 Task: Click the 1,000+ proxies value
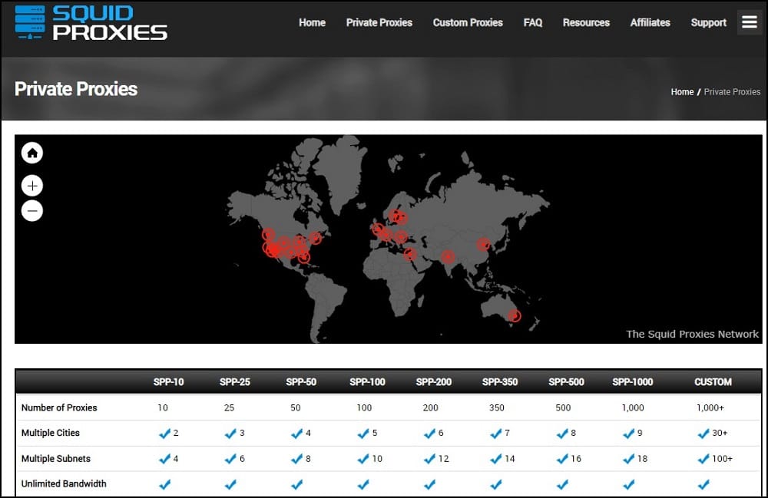(710, 407)
